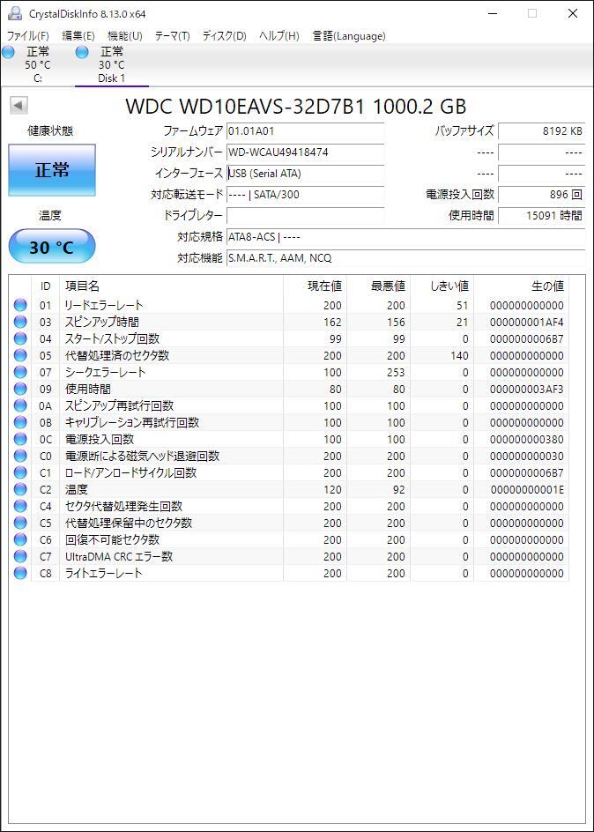Click threshold value 140 in row 05
The height and width of the screenshot is (832, 594).
(x=459, y=355)
